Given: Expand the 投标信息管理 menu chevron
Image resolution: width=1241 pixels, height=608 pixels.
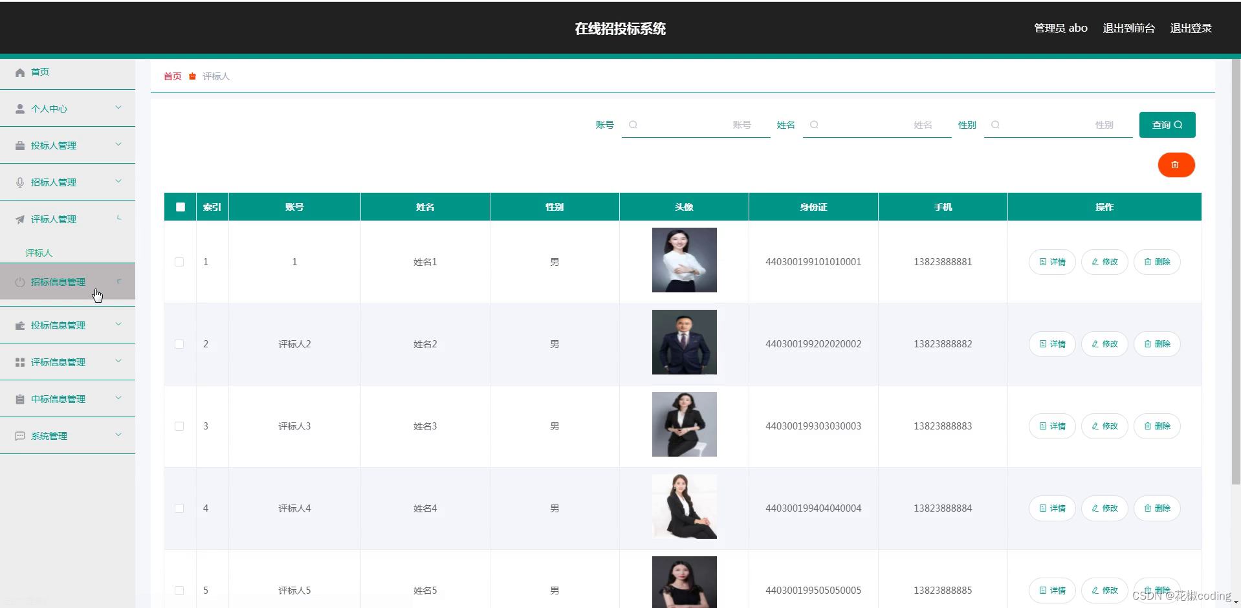Looking at the screenshot, I should coord(118,324).
